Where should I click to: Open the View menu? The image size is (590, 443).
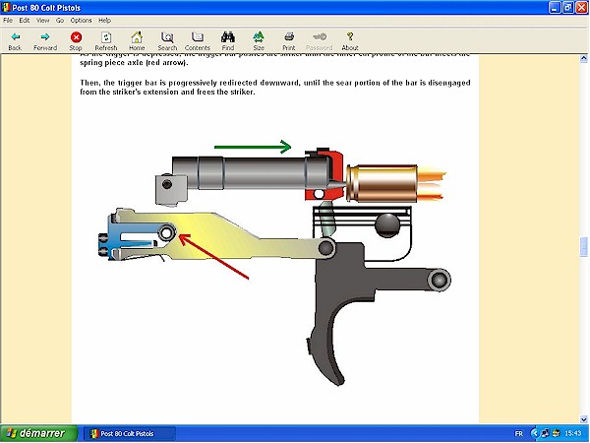coord(43,21)
